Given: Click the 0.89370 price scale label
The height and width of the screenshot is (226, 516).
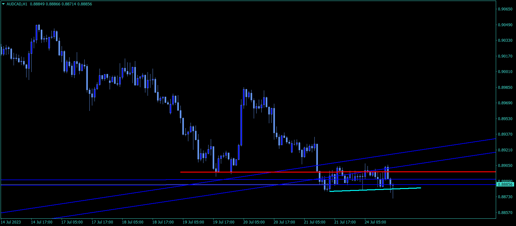Looking at the screenshot, I should pos(505,134).
